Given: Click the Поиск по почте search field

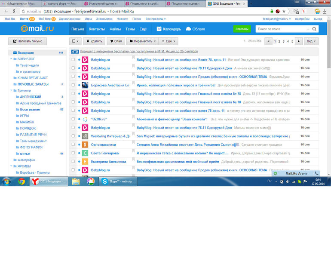Looking at the screenshot, I should [283, 29].
